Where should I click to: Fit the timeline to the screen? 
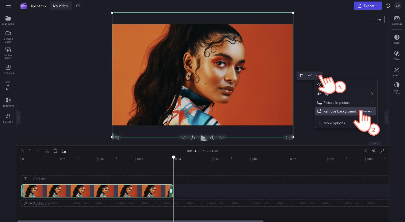(x=382, y=151)
